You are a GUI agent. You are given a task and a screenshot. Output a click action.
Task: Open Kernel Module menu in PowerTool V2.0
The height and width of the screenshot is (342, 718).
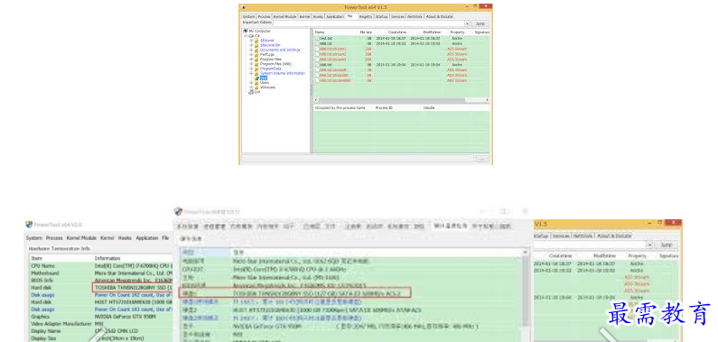[x=81, y=238]
